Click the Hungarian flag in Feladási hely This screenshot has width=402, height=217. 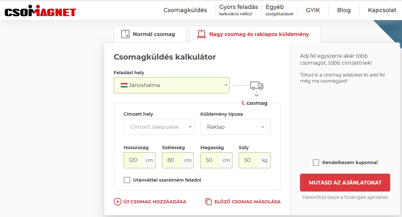coord(124,85)
